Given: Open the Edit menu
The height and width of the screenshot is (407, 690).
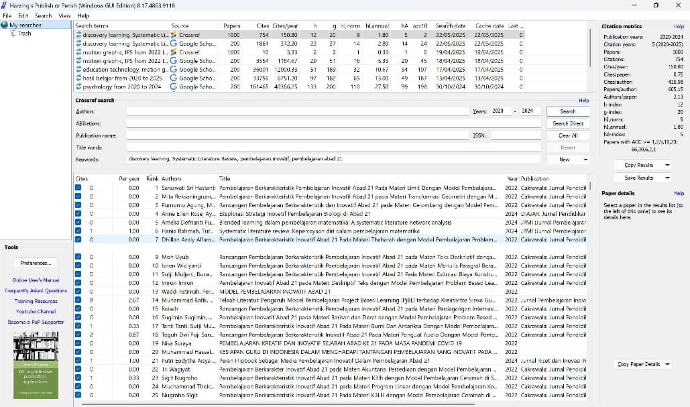Looking at the screenshot, I should pos(23,16).
